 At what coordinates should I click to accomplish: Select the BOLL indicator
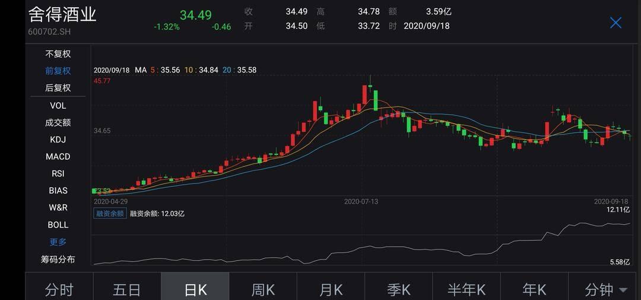pyautogui.click(x=58, y=225)
